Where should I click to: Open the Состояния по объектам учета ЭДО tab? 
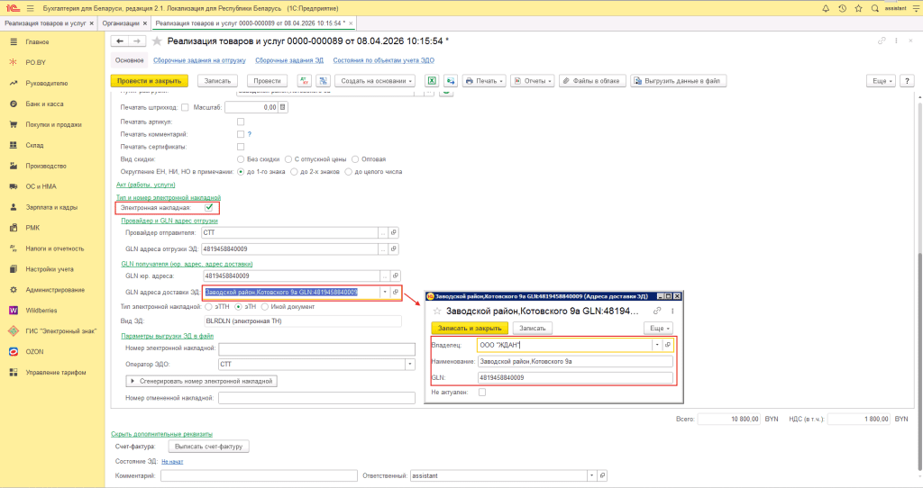click(x=384, y=60)
